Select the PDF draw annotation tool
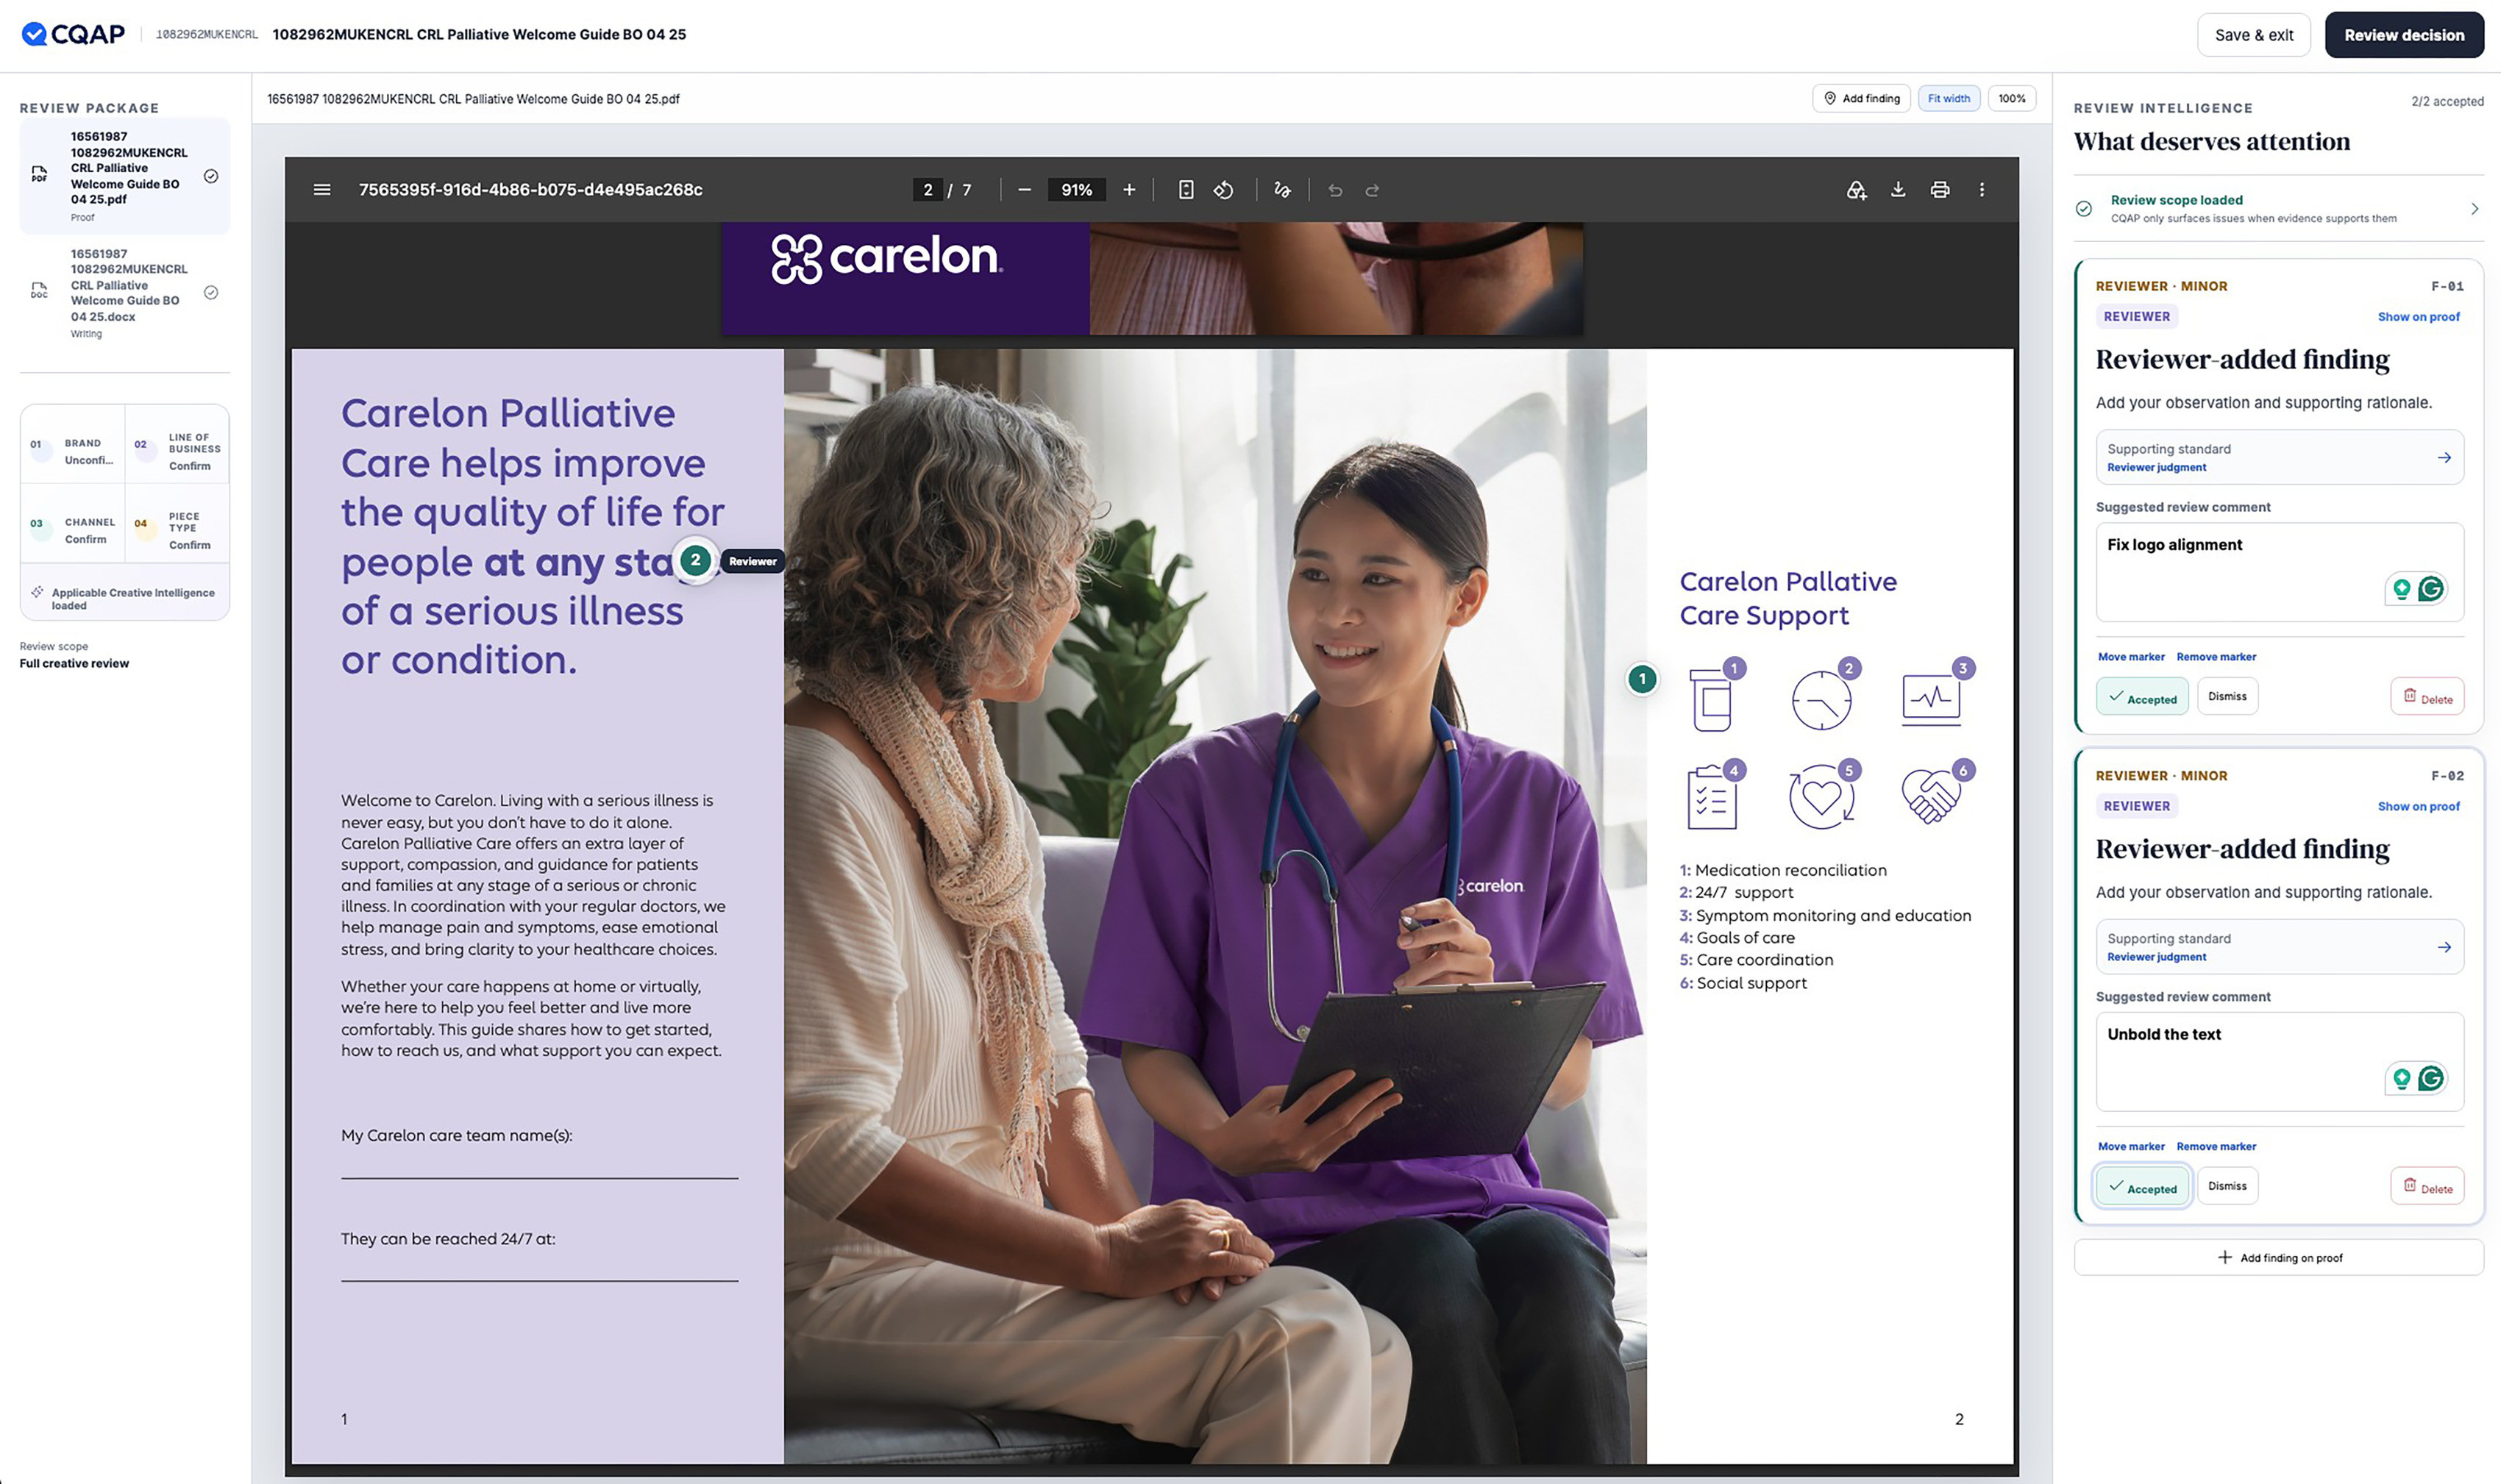The image size is (2501, 1484). (1282, 190)
